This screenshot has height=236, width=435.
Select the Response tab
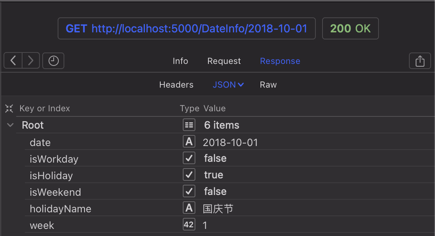click(x=280, y=61)
